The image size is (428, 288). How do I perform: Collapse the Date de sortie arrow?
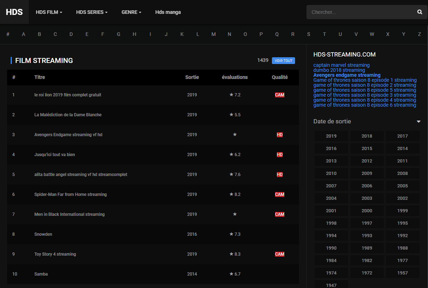[419, 122]
